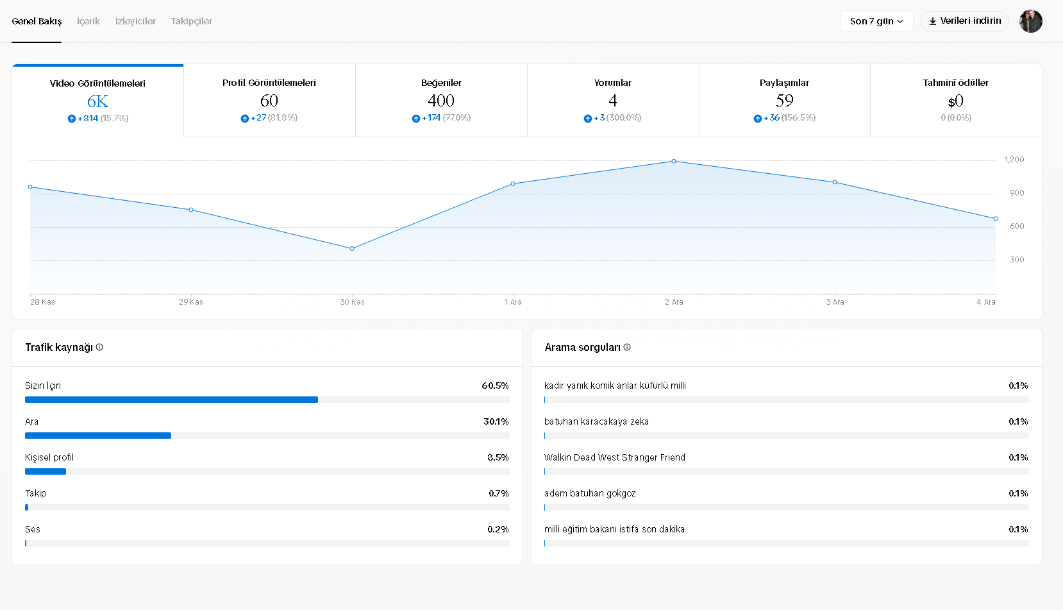The image size is (1063, 610).
Task: Open the İzleyiciler tab
Action: (x=135, y=21)
